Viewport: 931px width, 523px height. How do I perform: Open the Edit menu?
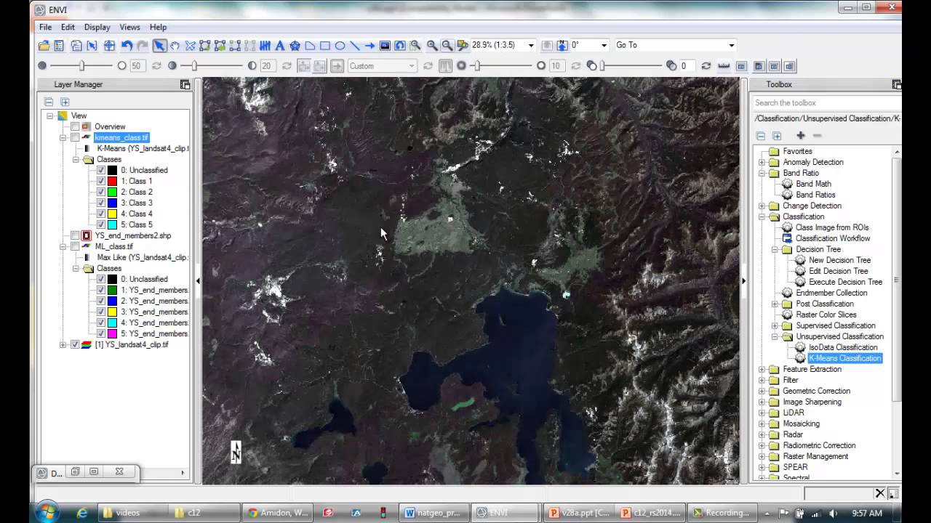[68, 27]
